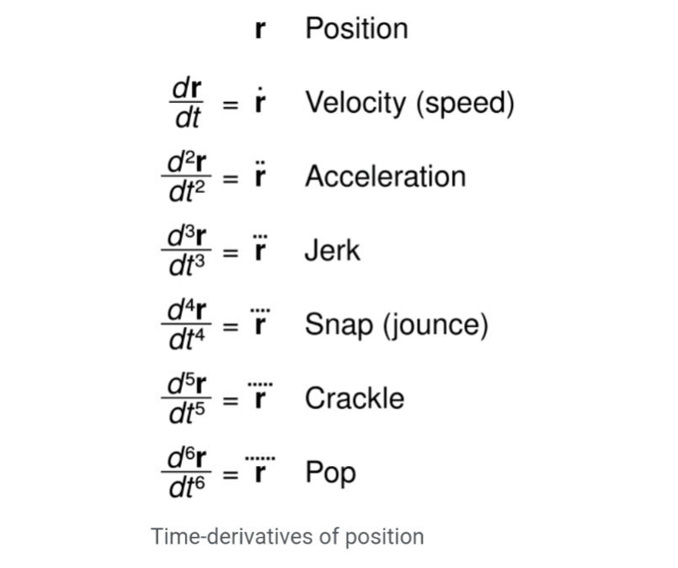Click the double-dot r symbol beside Acceleration
678x568 pixels.
259,174
